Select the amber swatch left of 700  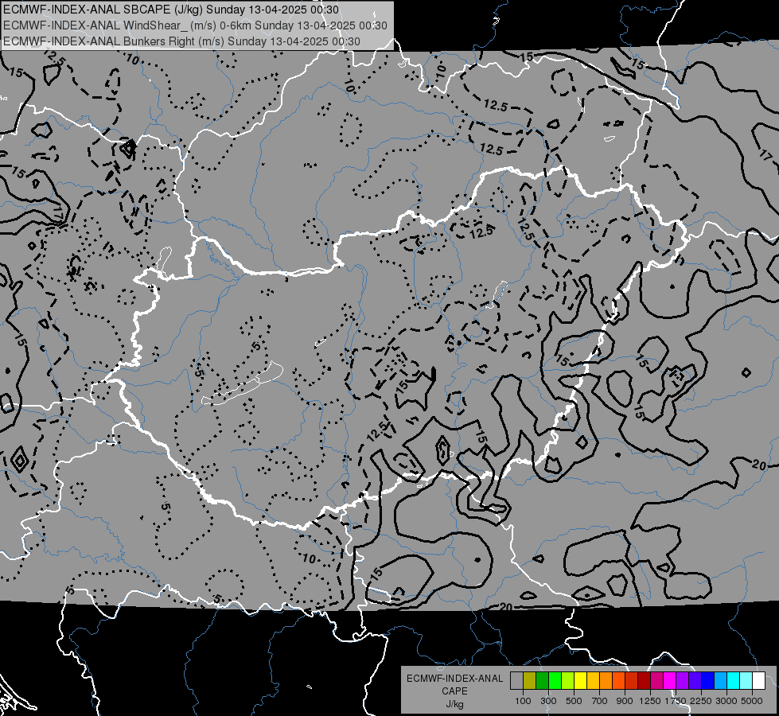point(593,680)
